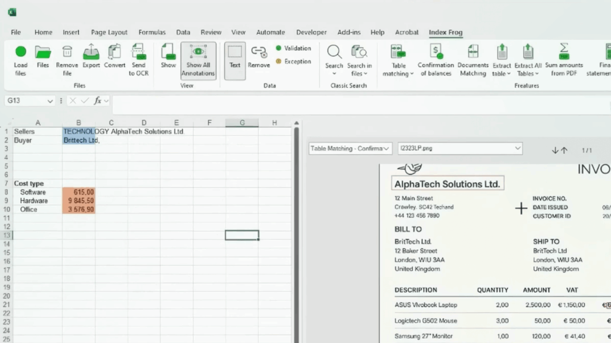Click the confirm formula checkmark icon
Viewport: 611px width, 343px height.
[x=85, y=101]
